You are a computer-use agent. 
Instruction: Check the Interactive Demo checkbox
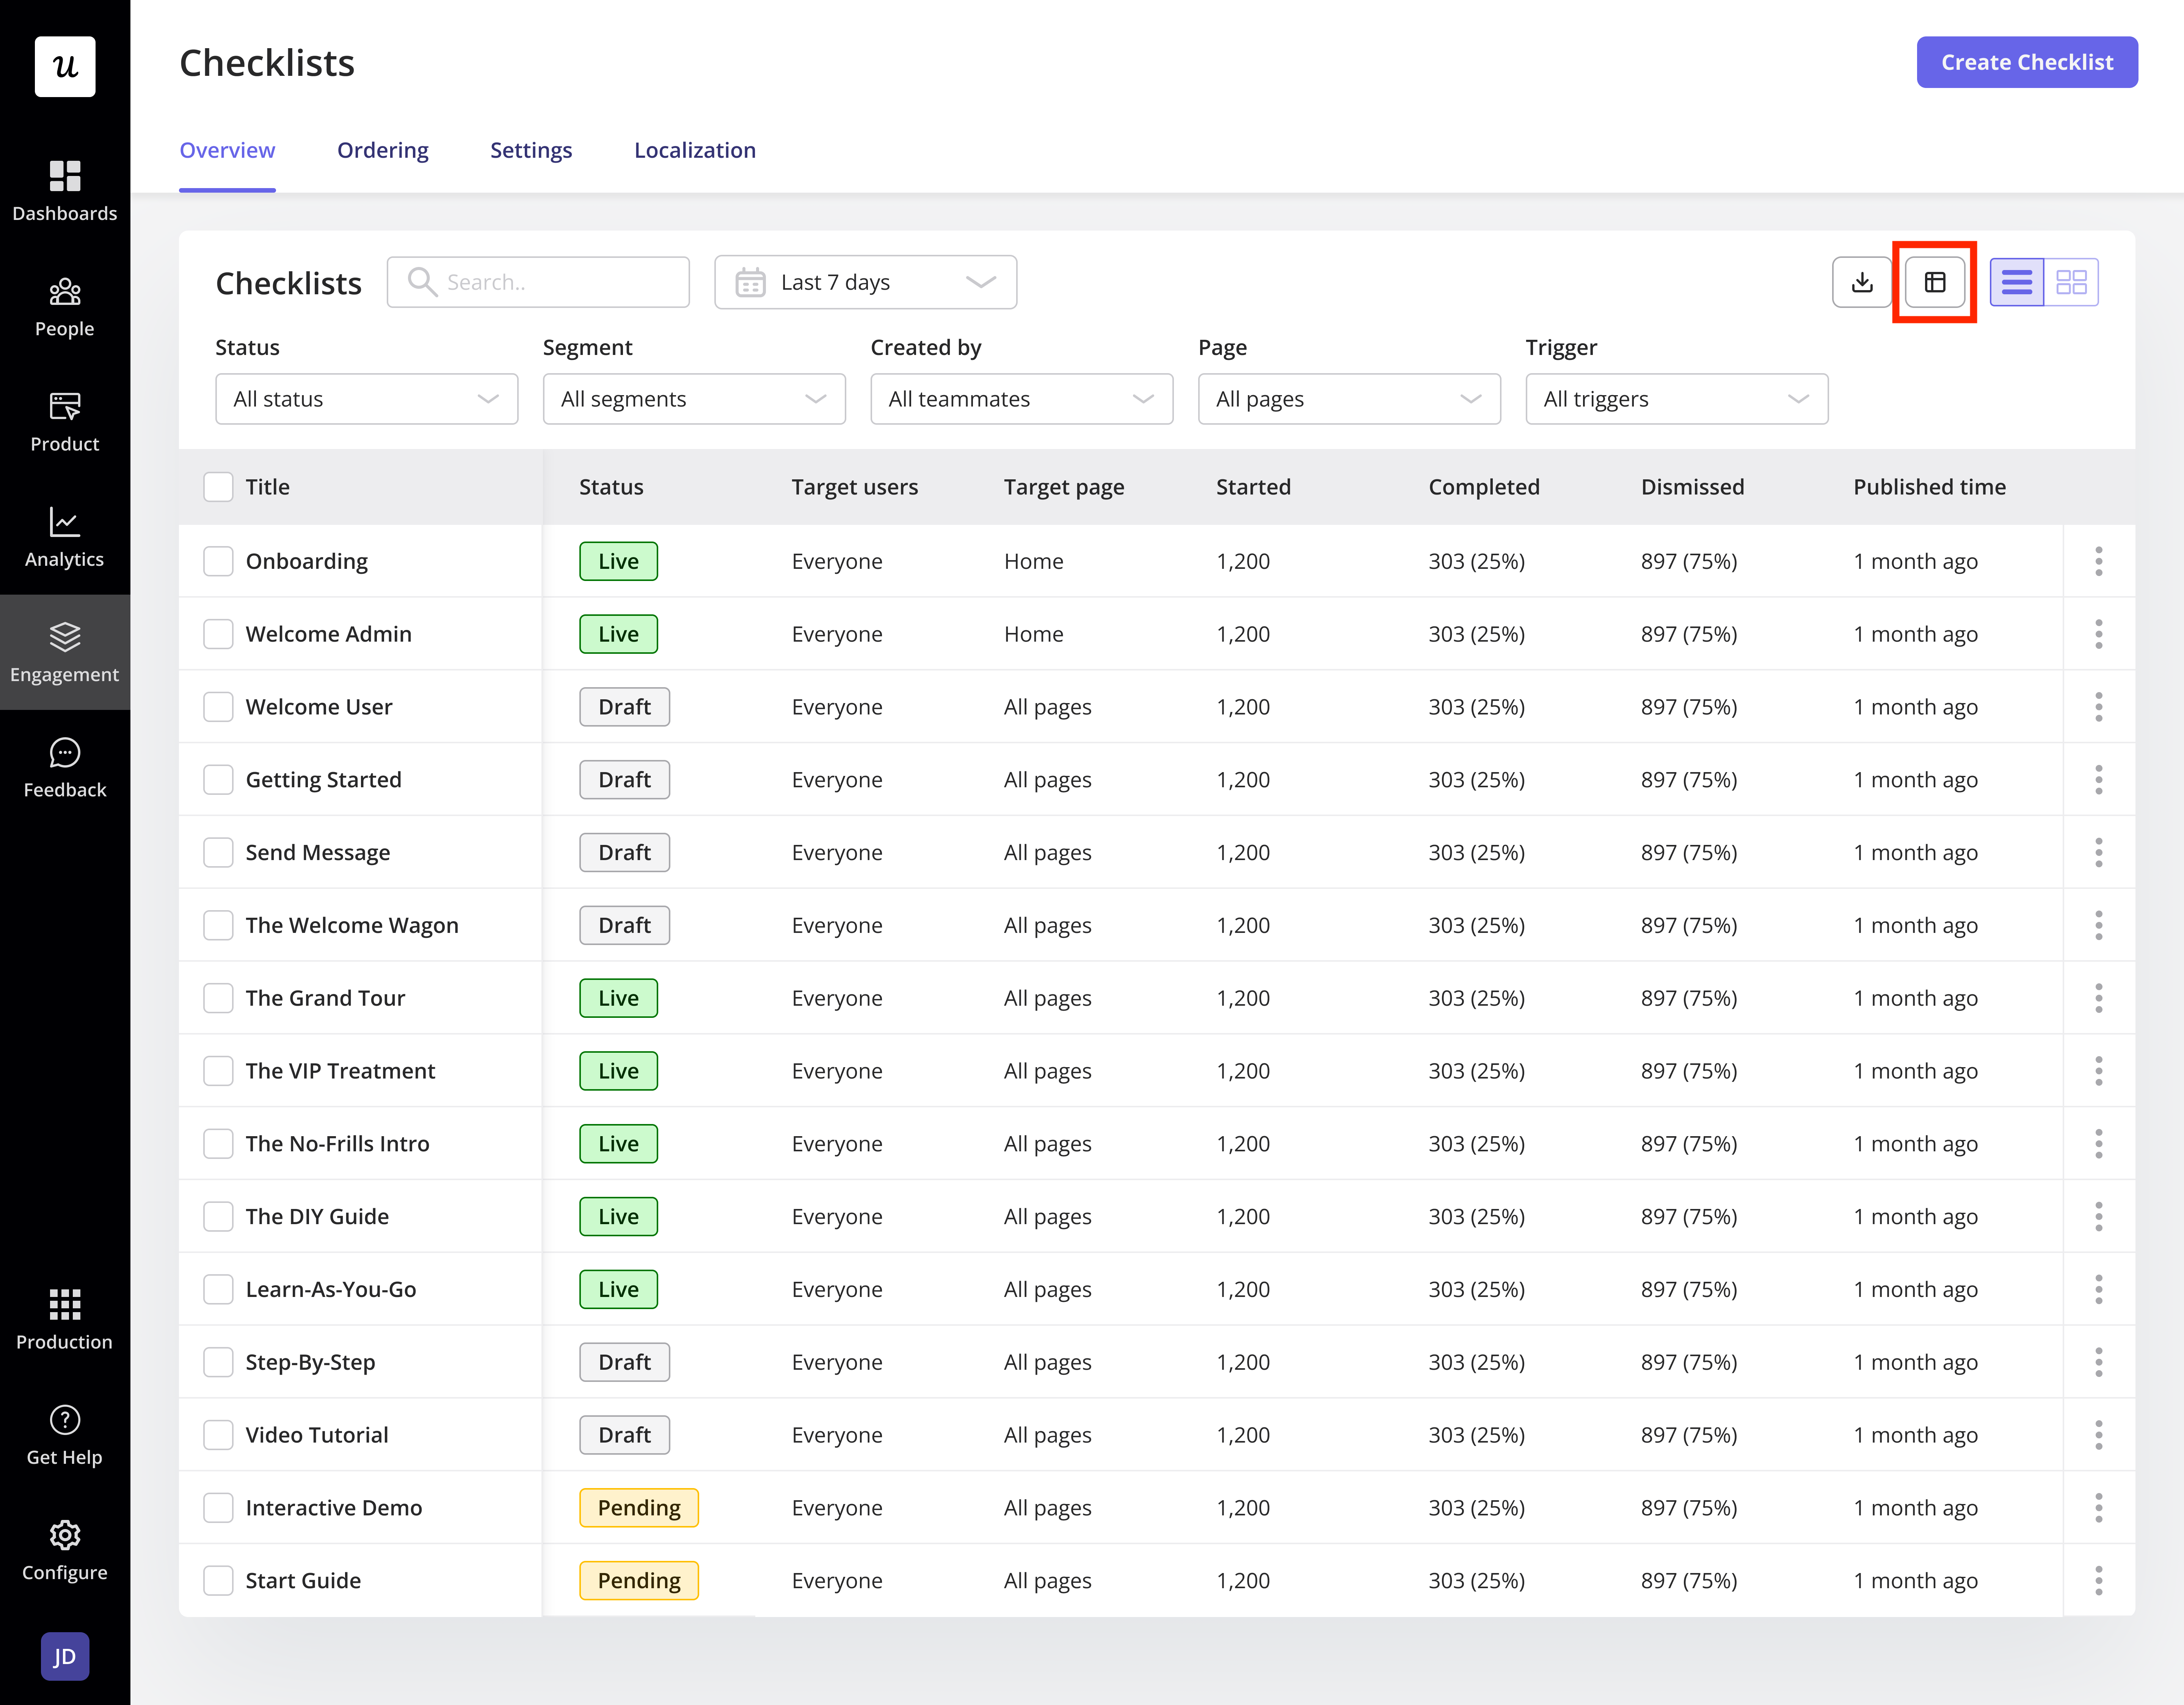click(x=218, y=1508)
